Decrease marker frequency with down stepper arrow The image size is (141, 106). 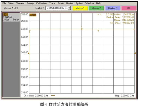[x=69, y=9]
